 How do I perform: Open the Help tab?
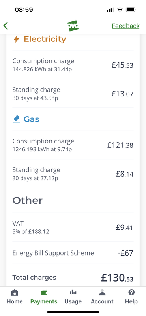pyautogui.click(x=131, y=297)
